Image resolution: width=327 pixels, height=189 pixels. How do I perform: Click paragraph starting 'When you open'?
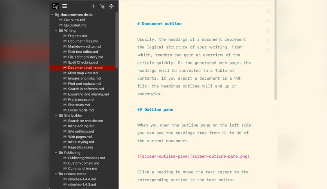click(195, 133)
